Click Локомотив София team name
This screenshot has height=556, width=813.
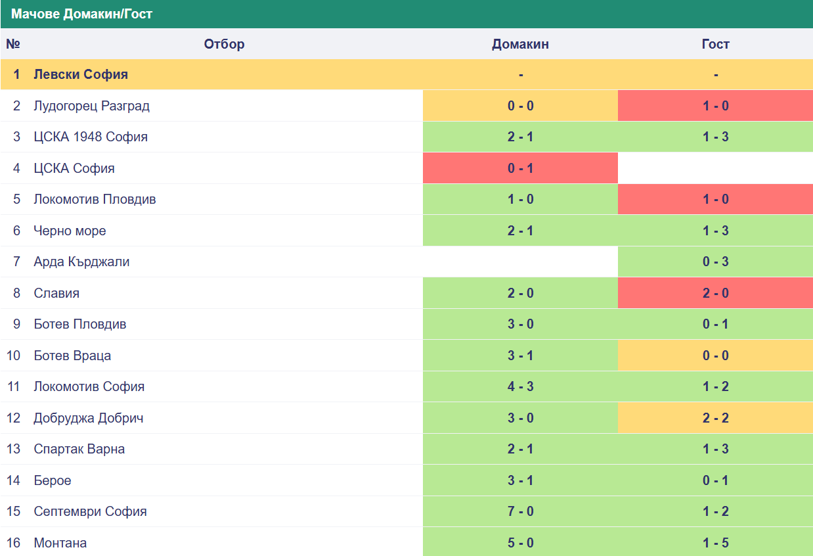pyautogui.click(x=89, y=386)
